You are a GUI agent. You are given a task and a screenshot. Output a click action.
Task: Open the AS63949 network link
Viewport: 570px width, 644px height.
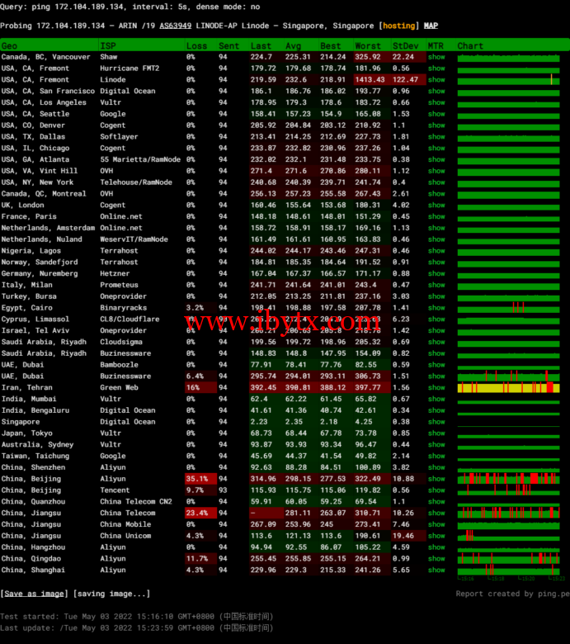point(175,26)
